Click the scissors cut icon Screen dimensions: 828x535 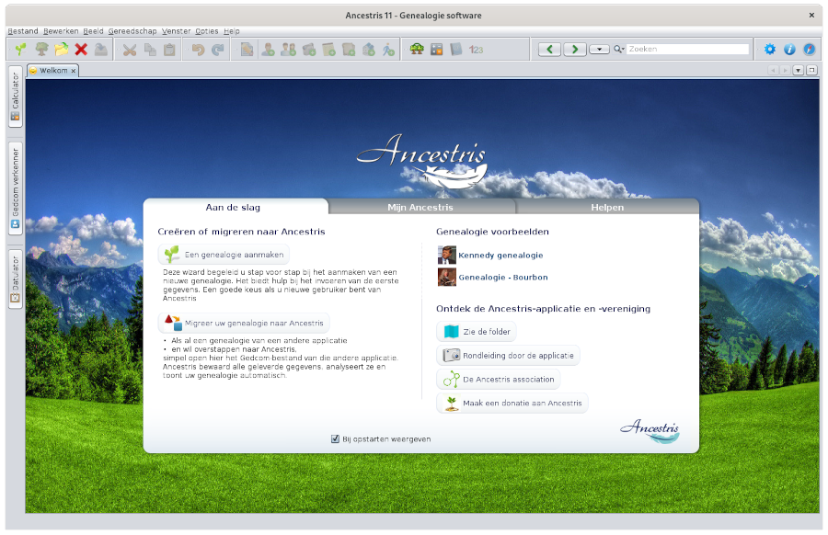130,50
